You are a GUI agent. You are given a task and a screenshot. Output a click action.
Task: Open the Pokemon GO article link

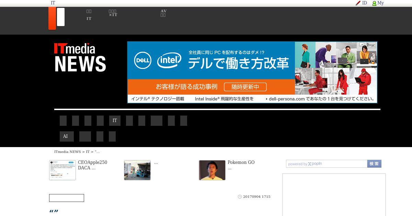point(241,165)
